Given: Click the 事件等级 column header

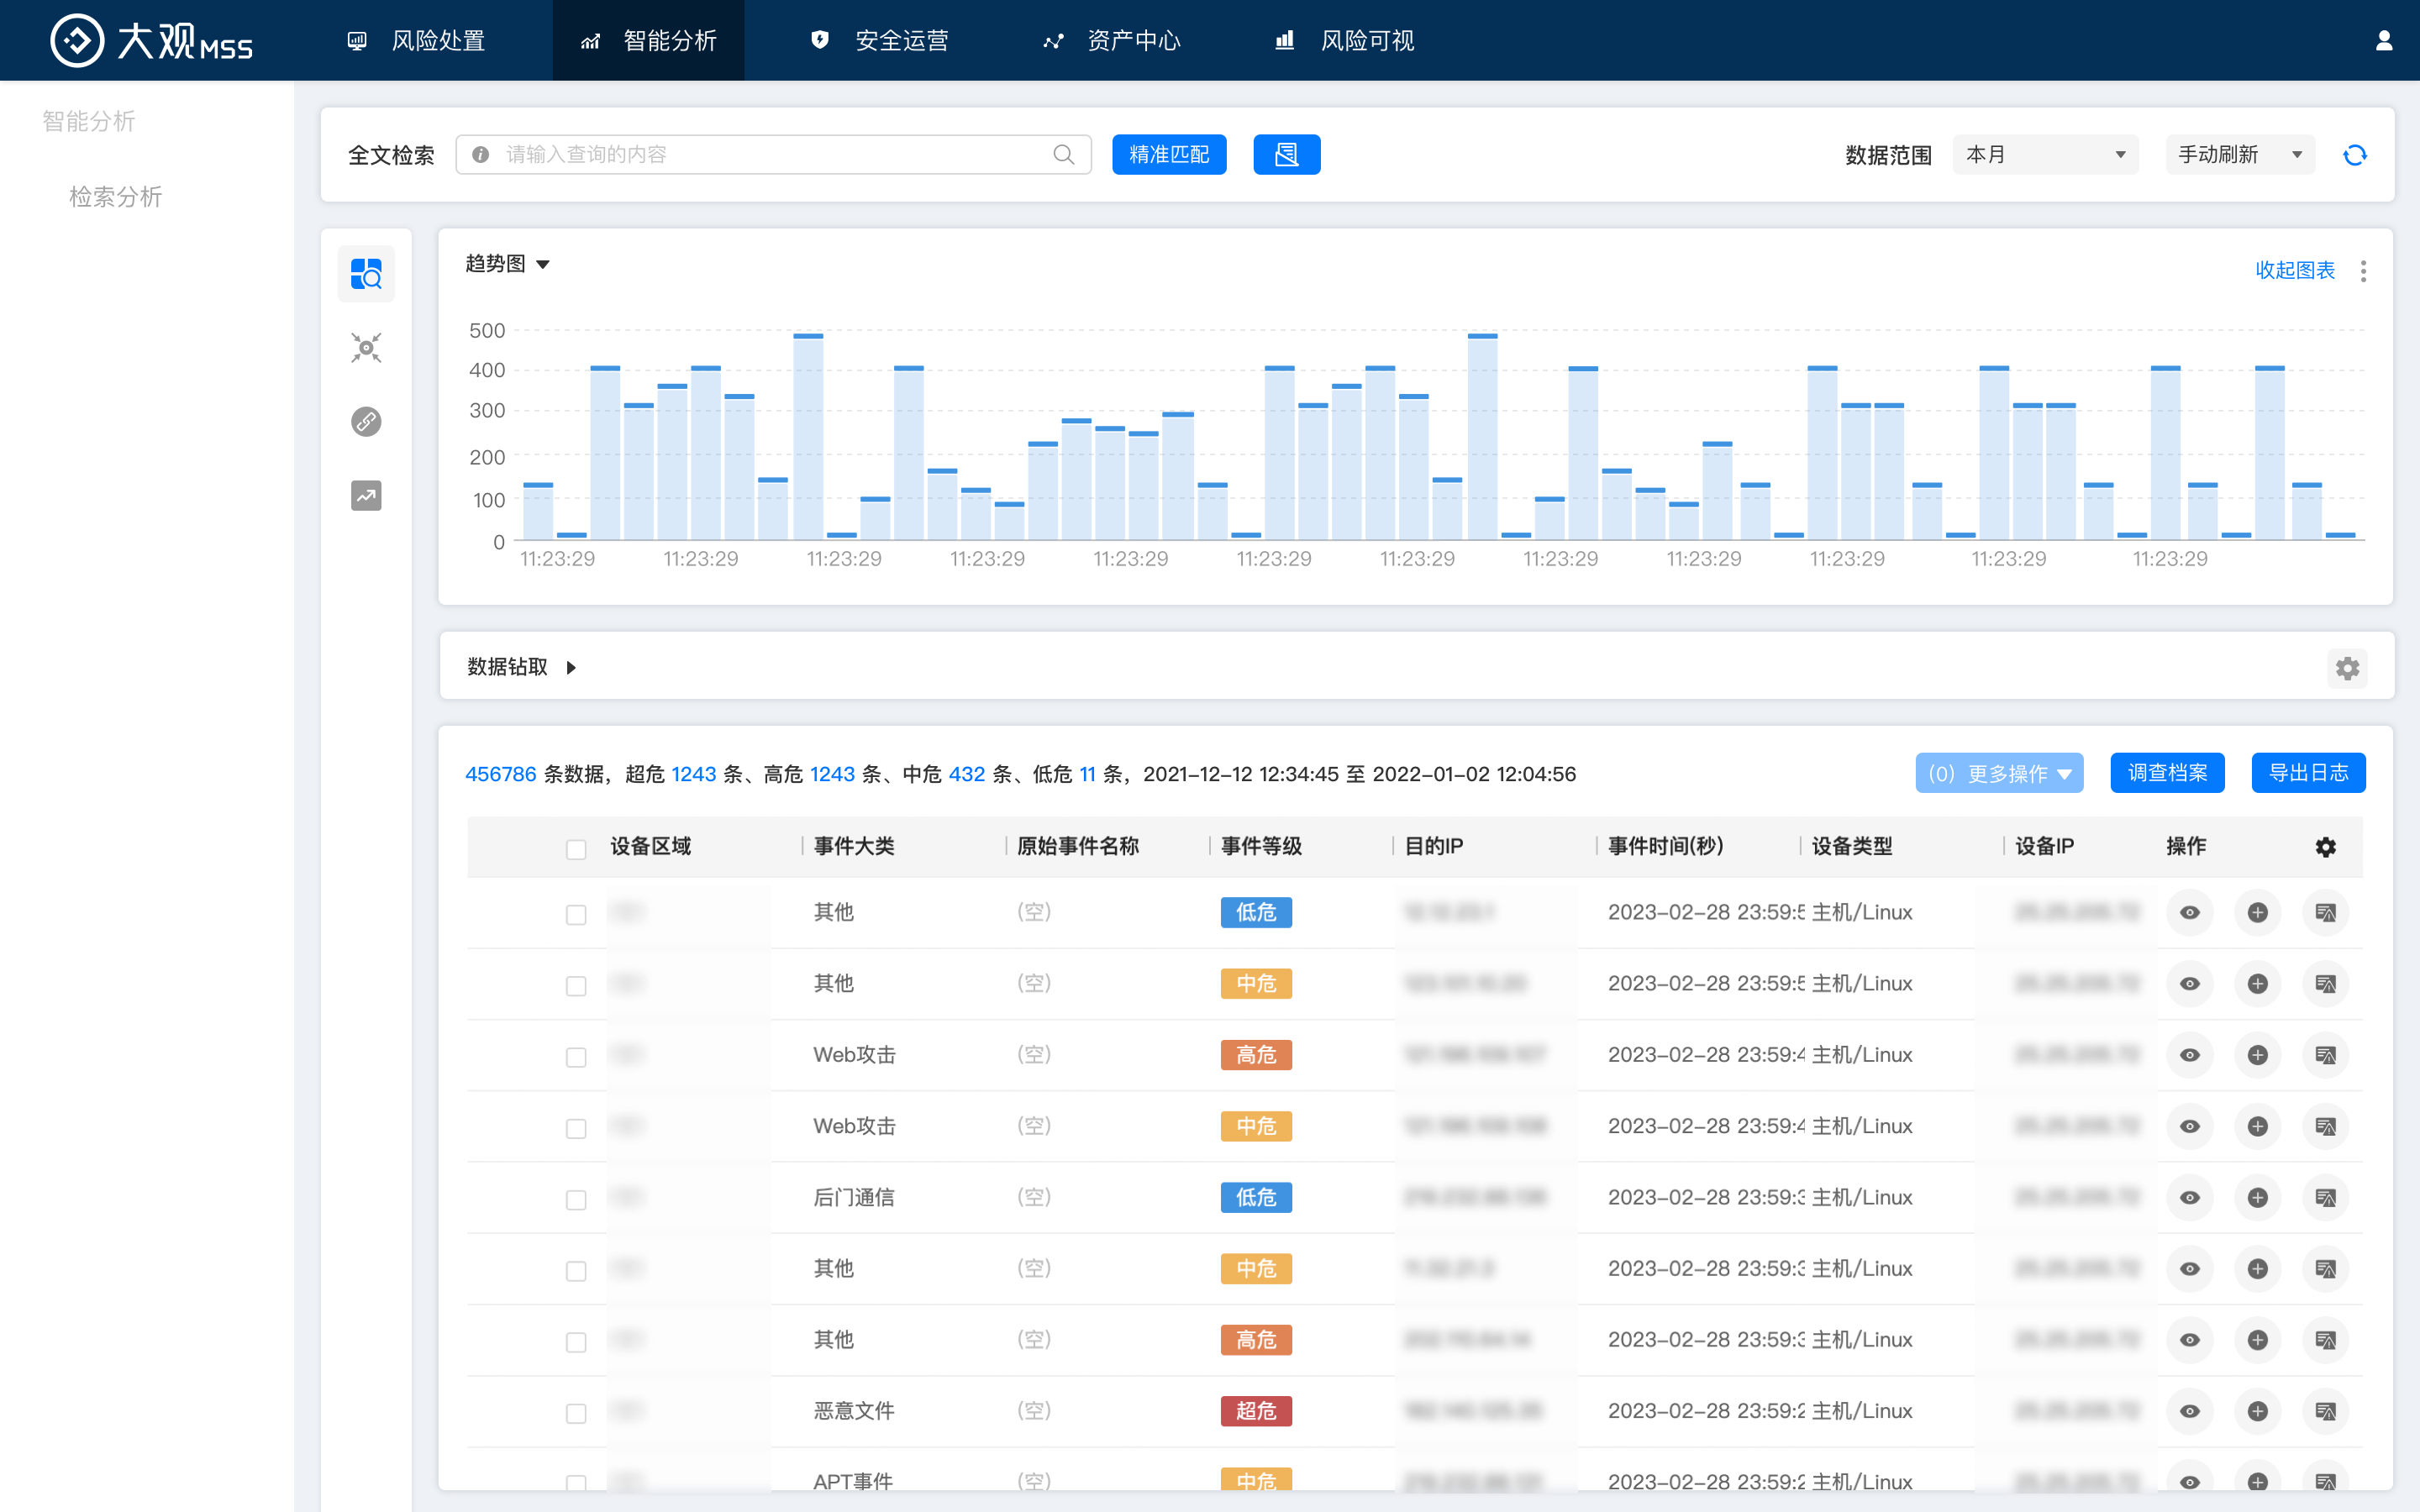Looking at the screenshot, I should click(x=1262, y=846).
